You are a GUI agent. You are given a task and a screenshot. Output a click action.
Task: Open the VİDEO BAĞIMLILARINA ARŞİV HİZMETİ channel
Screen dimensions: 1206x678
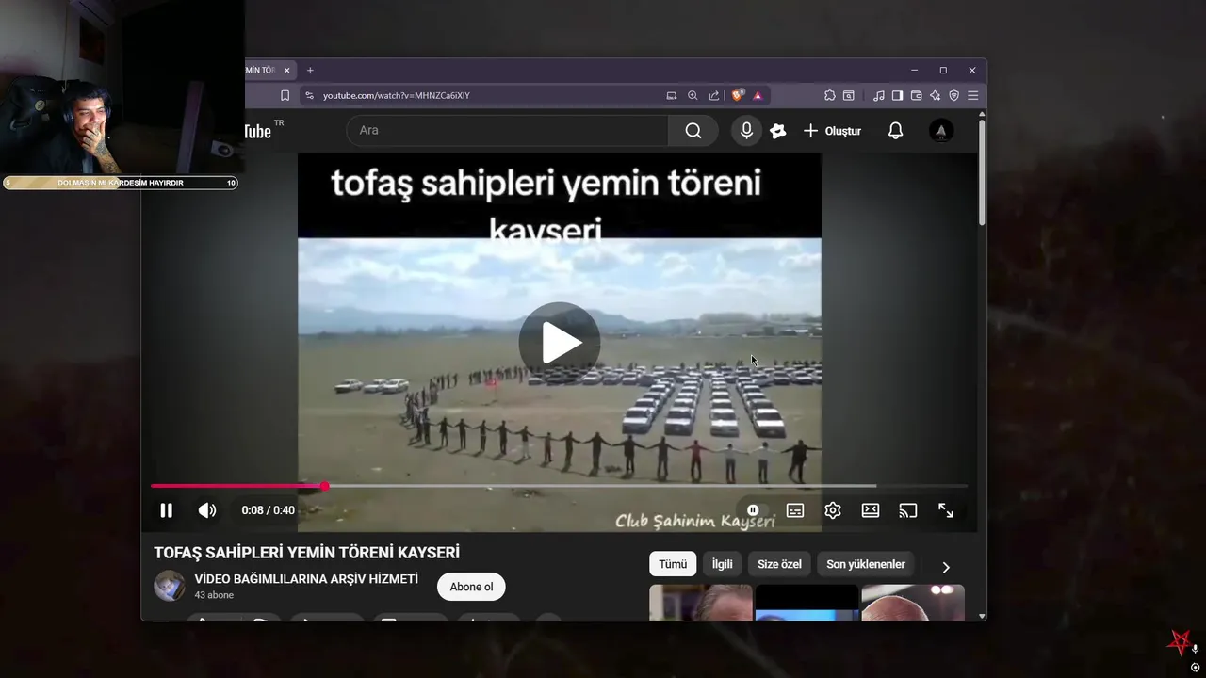(306, 579)
